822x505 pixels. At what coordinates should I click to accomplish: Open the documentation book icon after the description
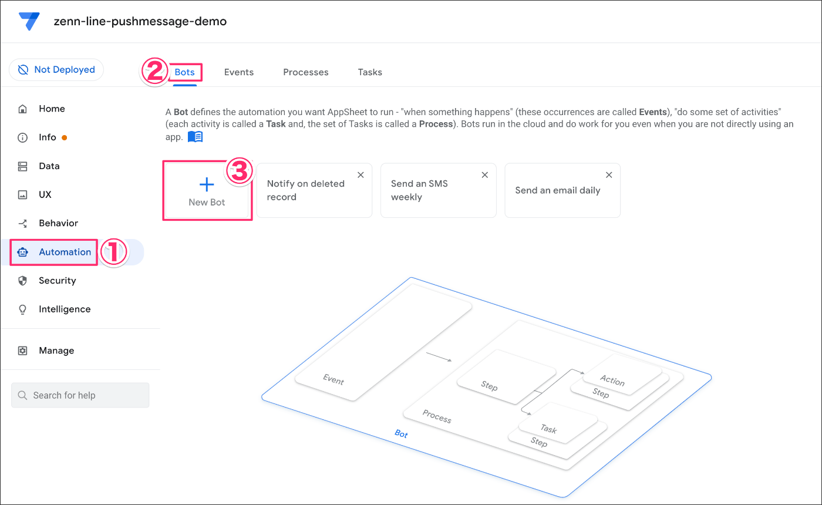[195, 136]
